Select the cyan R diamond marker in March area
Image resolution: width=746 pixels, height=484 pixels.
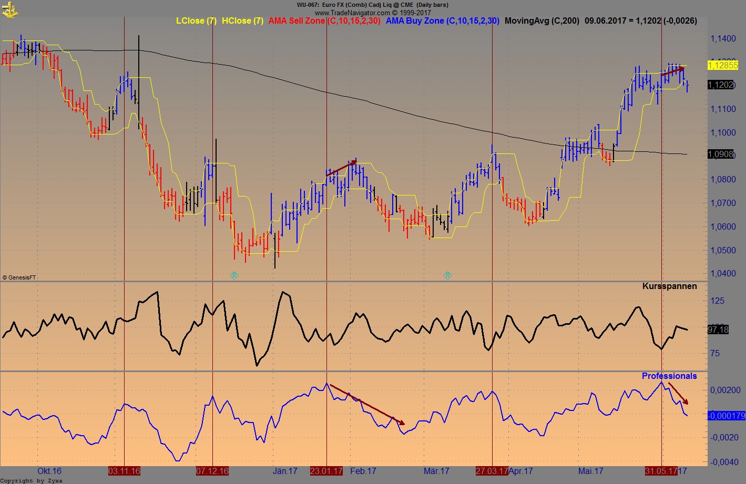tap(447, 274)
